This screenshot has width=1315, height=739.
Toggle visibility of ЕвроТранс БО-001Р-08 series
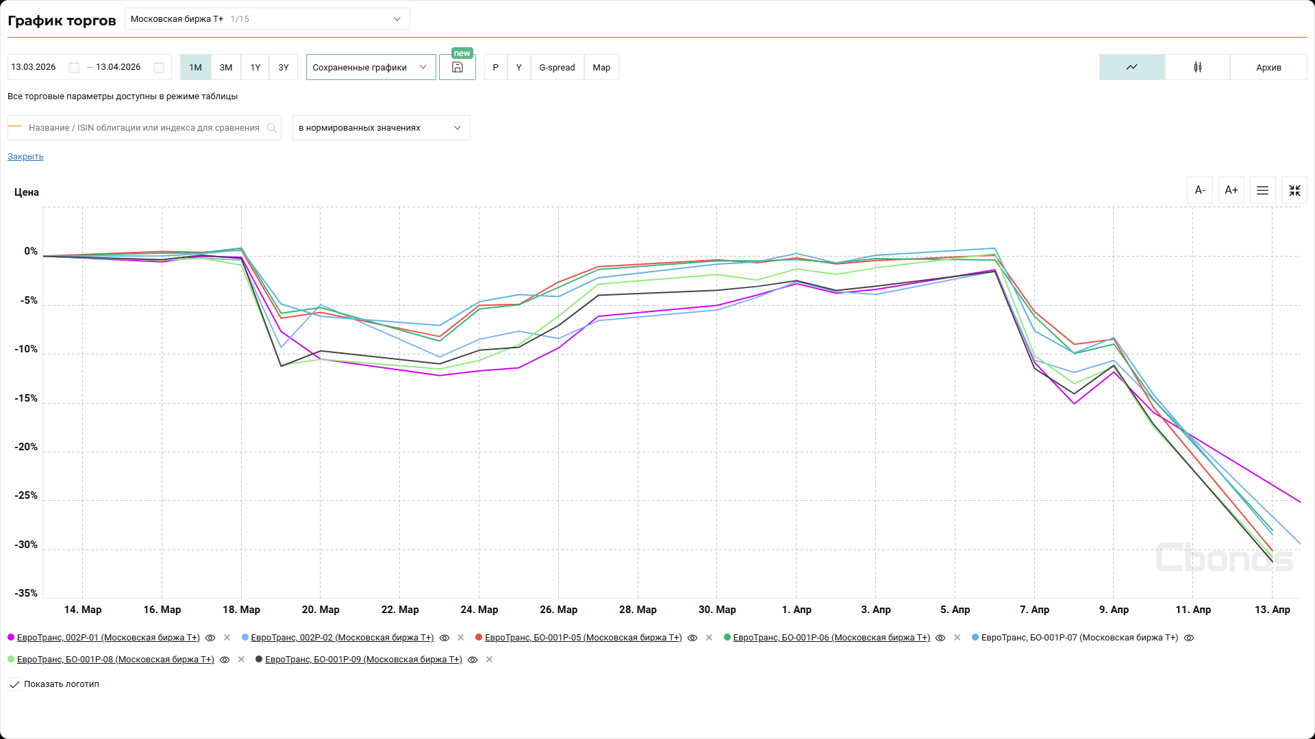click(x=225, y=660)
